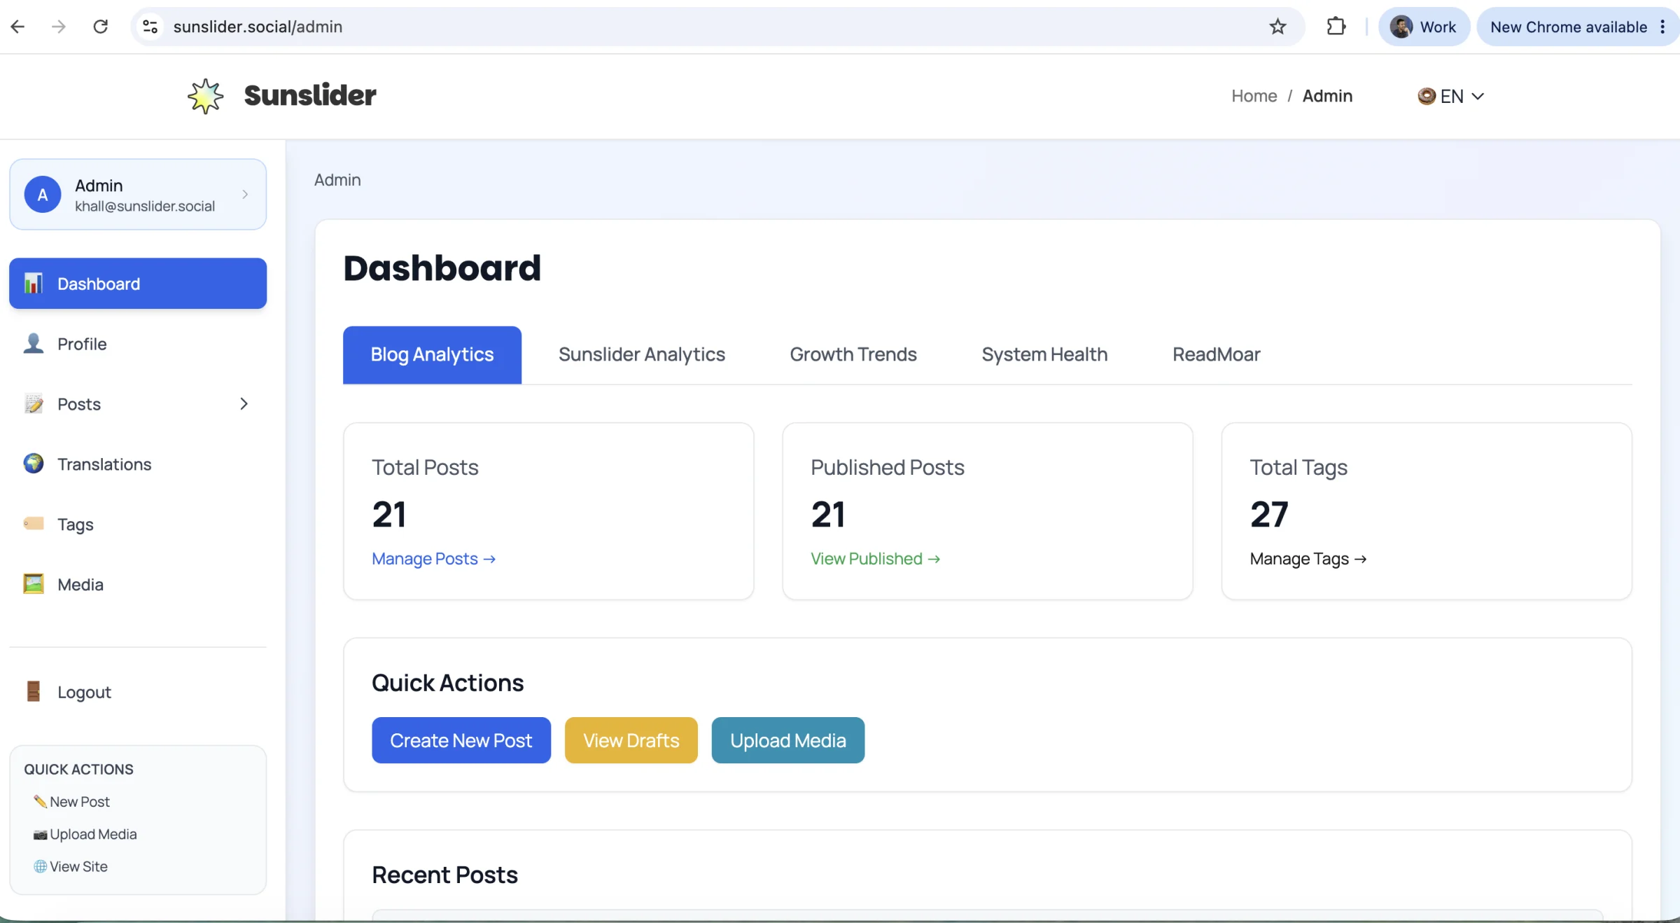This screenshot has width=1680, height=923.
Task: Click the Translations globe icon
Action: [x=34, y=463]
